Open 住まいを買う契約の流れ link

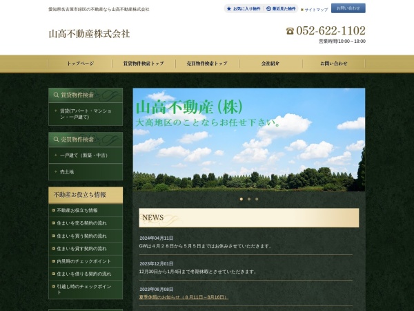(86, 236)
